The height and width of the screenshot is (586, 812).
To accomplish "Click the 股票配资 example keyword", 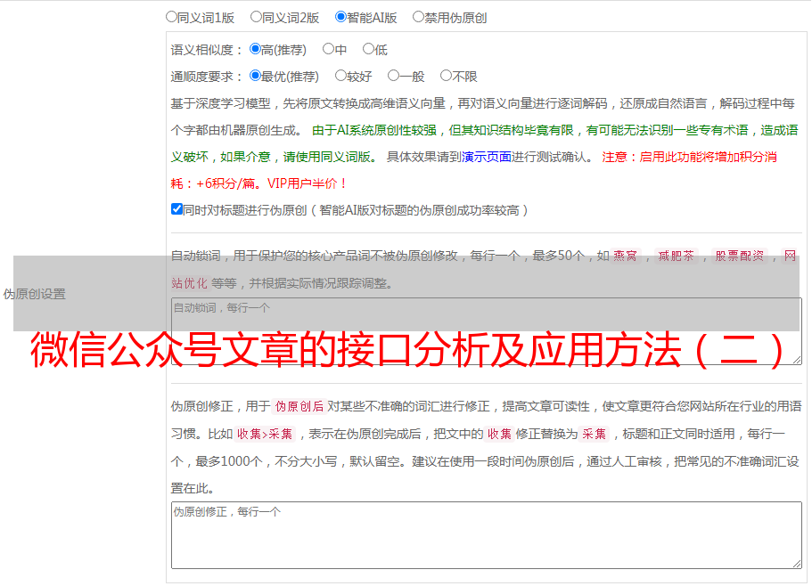I will [740, 256].
